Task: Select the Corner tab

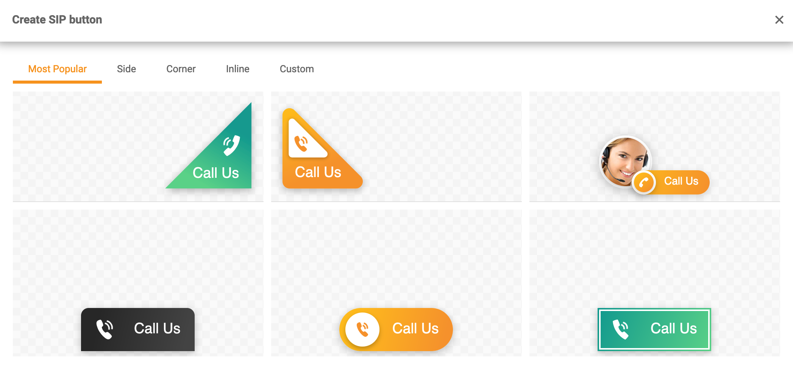Action: [x=181, y=69]
